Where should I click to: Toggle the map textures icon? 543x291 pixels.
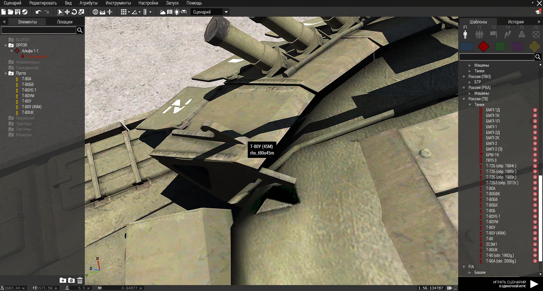coord(170,12)
